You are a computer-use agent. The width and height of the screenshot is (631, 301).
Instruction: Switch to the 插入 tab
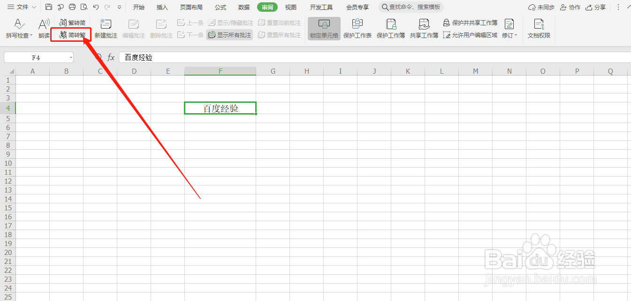click(162, 7)
